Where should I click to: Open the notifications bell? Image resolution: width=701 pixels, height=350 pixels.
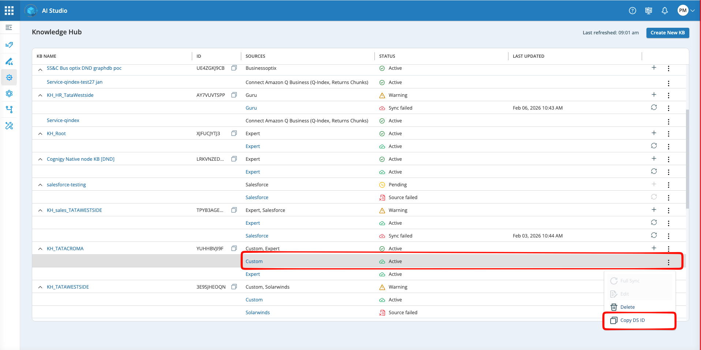pos(664,11)
